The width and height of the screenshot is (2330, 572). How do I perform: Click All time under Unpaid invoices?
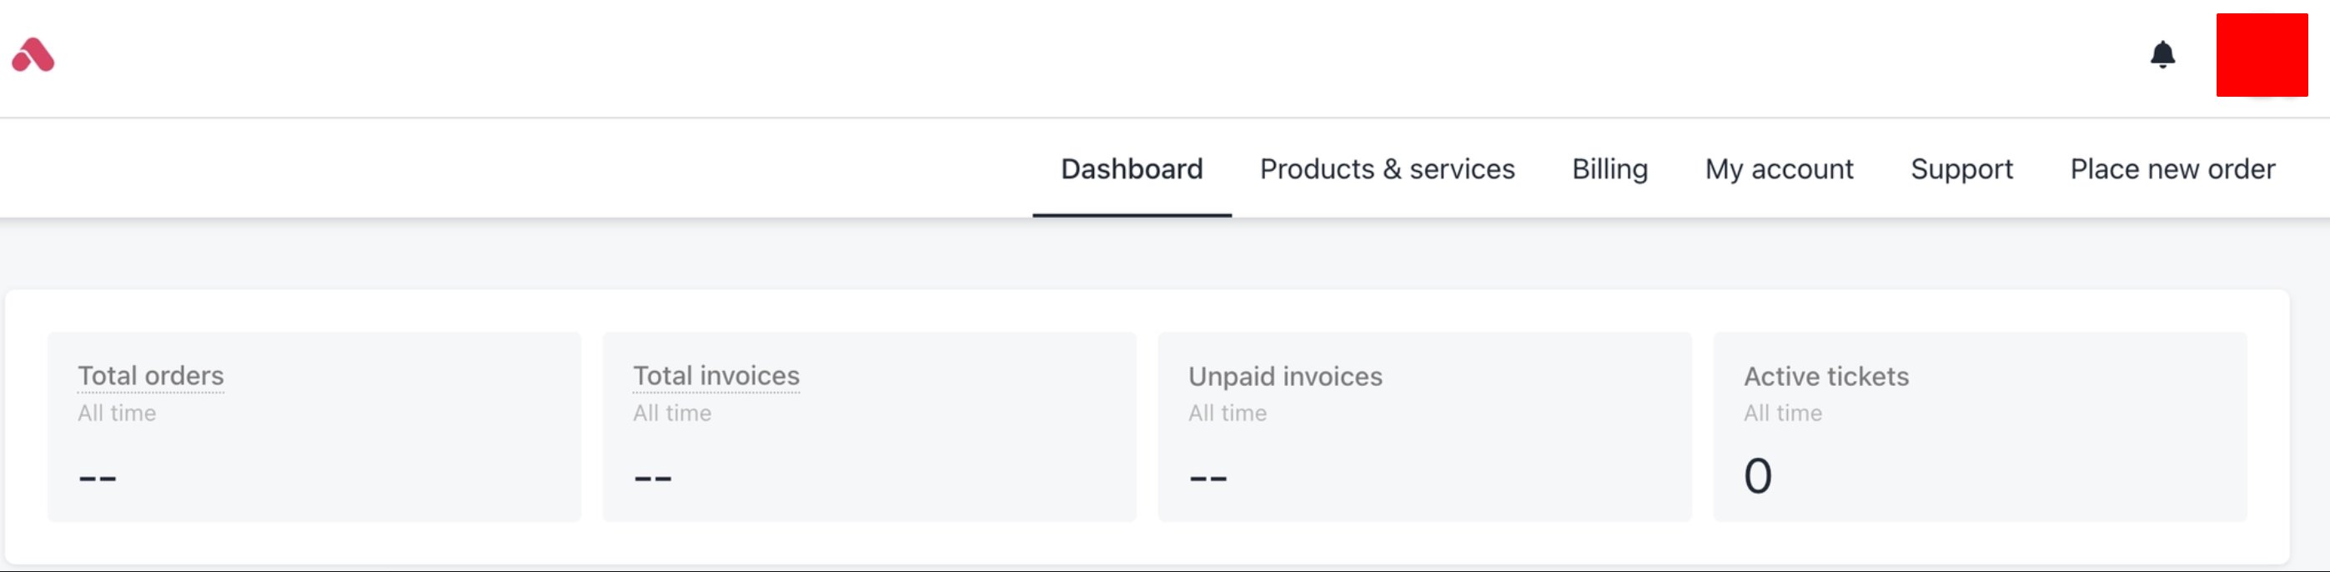[1228, 414]
